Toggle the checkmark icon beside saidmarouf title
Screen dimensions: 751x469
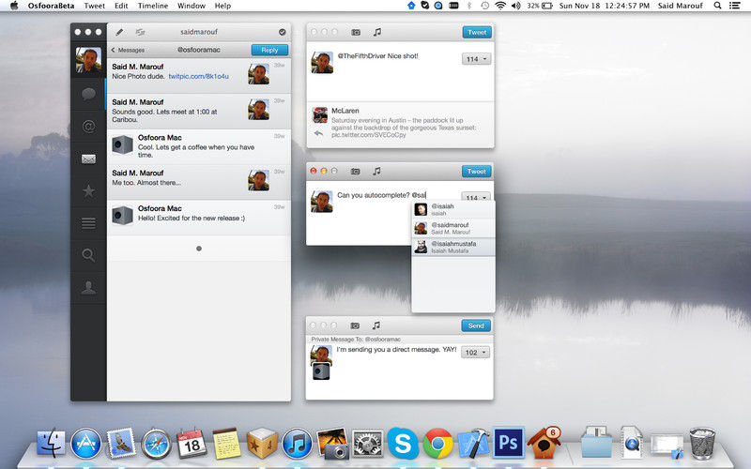[282, 32]
